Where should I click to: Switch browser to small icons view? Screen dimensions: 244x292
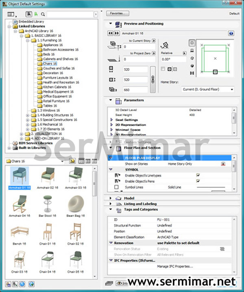pos(88,161)
